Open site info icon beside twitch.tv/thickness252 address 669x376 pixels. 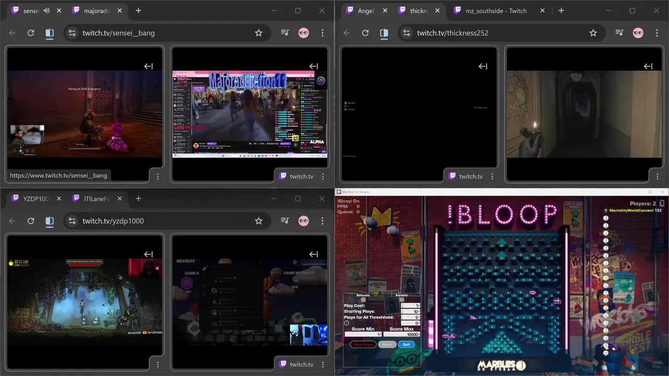(407, 33)
